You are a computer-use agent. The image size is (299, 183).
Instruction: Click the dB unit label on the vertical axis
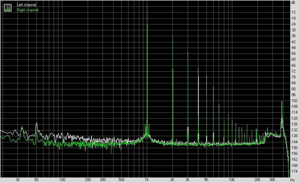(293, 2)
